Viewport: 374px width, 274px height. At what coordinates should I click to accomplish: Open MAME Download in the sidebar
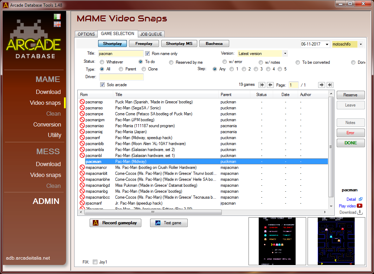tap(48, 92)
